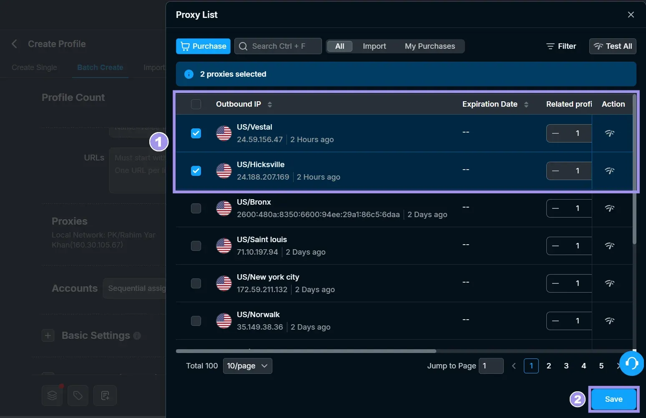Switch to the All proxies tab

pos(340,46)
